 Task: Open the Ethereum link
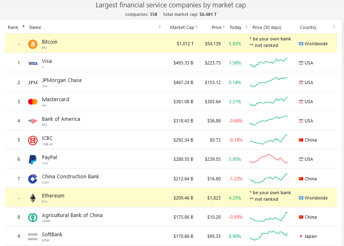53,196
